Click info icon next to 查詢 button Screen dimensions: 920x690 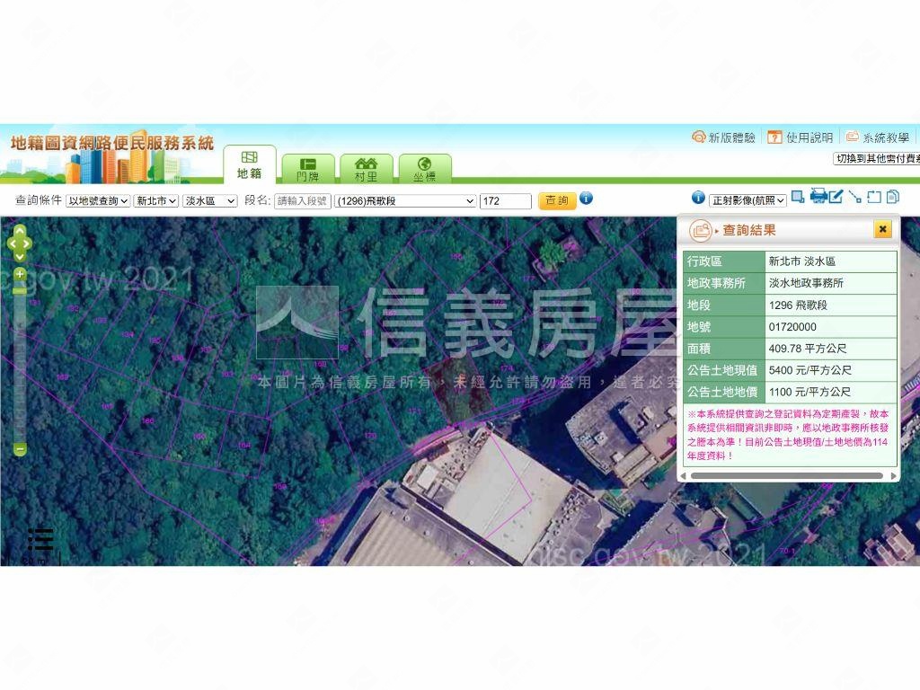(x=586, y=199)
